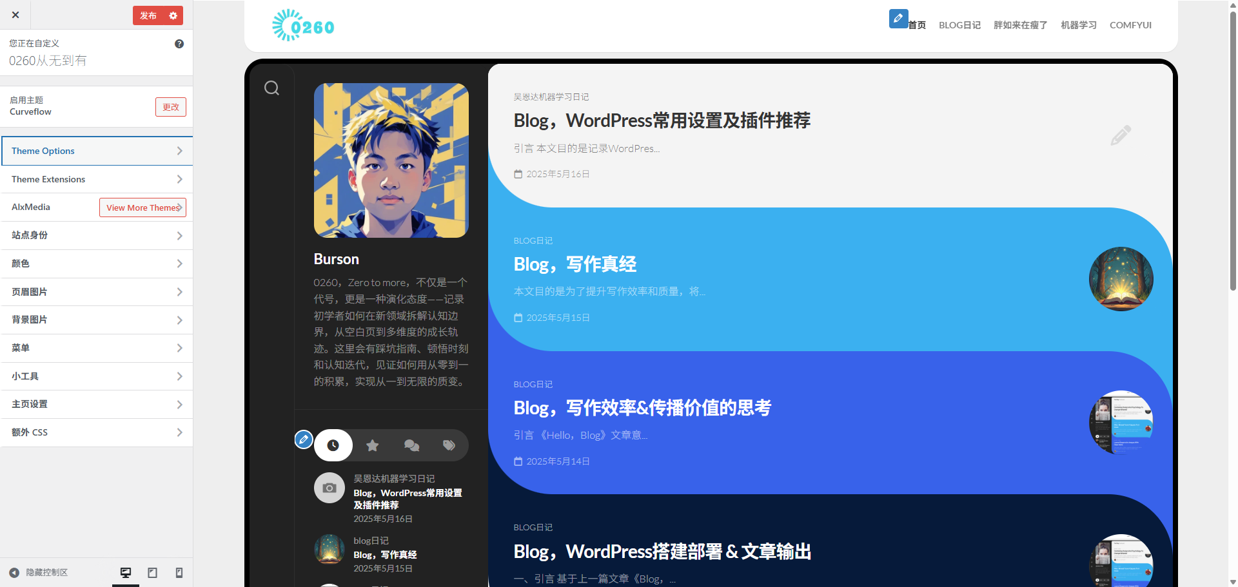The height and width of the screenshot is (587, 1238).
Task: Open the 额外 CSS section
Action: click(97, 432)
